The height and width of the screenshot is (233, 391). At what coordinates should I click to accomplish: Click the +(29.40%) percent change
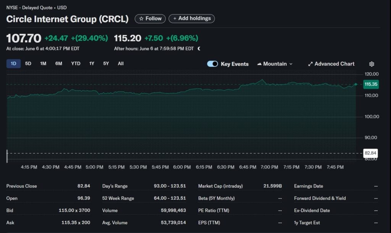(x=89, y=39)
